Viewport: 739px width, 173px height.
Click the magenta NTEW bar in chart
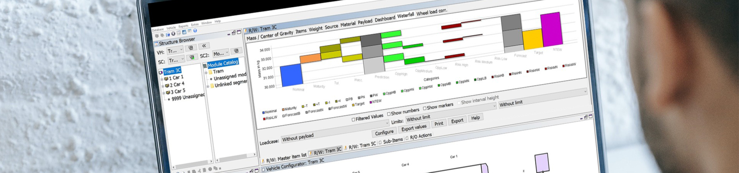(551, 30)
